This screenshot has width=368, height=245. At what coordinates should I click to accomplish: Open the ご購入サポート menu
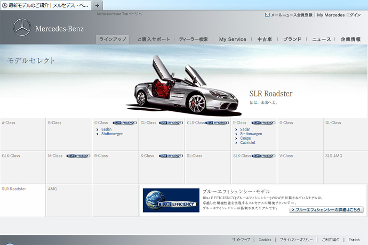pos(153,39)
